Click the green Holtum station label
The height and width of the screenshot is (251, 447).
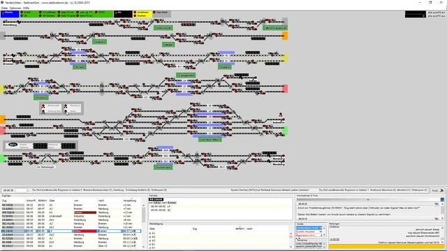99,42
